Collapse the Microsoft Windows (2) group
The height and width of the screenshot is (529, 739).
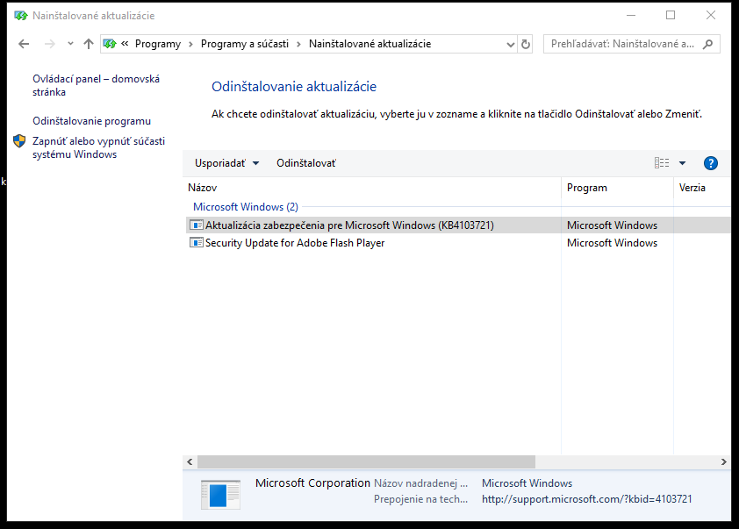pos(246,207)
